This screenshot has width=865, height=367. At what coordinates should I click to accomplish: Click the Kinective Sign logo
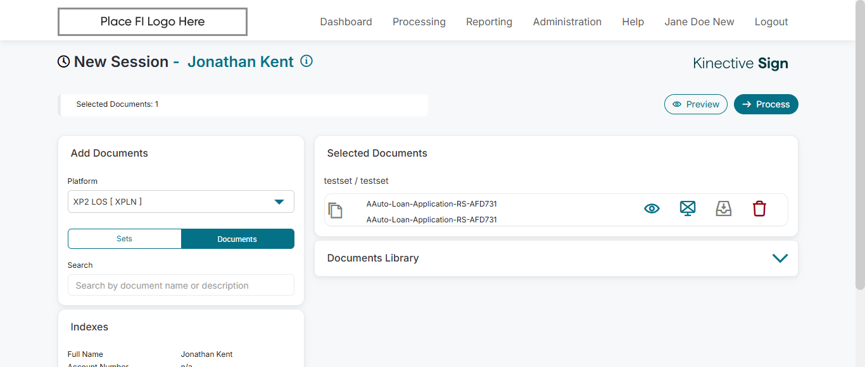pos(740,63)
